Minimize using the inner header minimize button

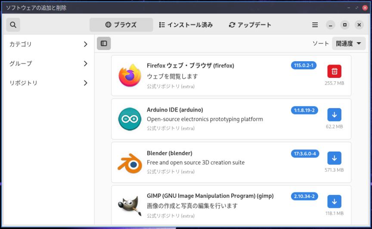tap(331, 25)
